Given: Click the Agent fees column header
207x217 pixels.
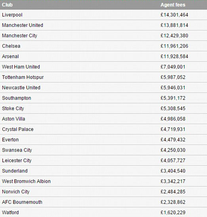Looking at the screenshot, I should click(x=173, y=5).
